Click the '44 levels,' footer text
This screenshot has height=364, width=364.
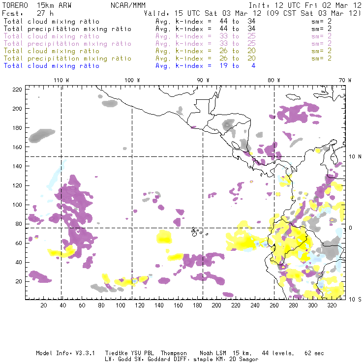(278, 353)
